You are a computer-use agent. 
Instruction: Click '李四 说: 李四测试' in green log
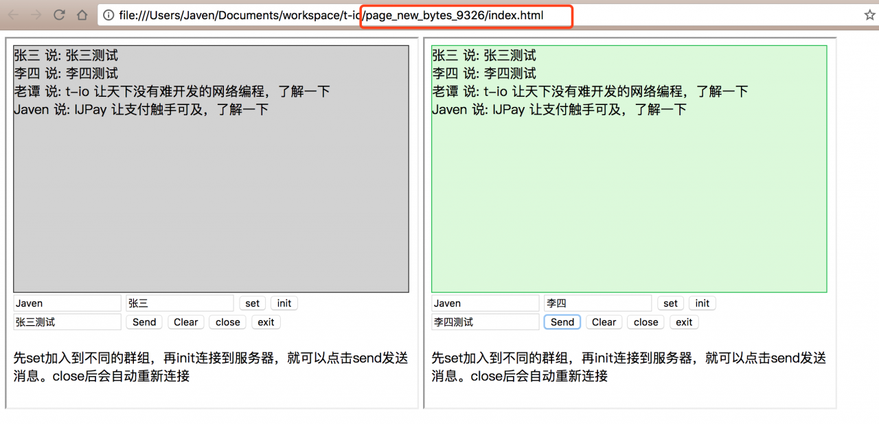[484, 73]
